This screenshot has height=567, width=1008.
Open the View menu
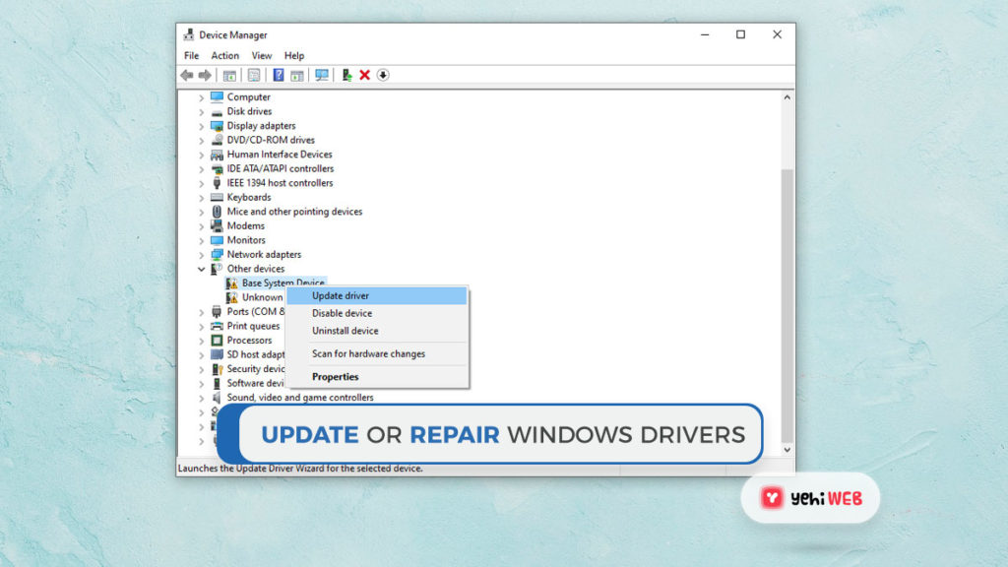(261, 56)
